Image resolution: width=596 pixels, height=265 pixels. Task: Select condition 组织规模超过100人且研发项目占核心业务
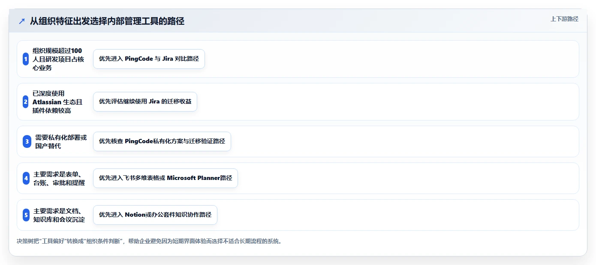coord(58,59)
